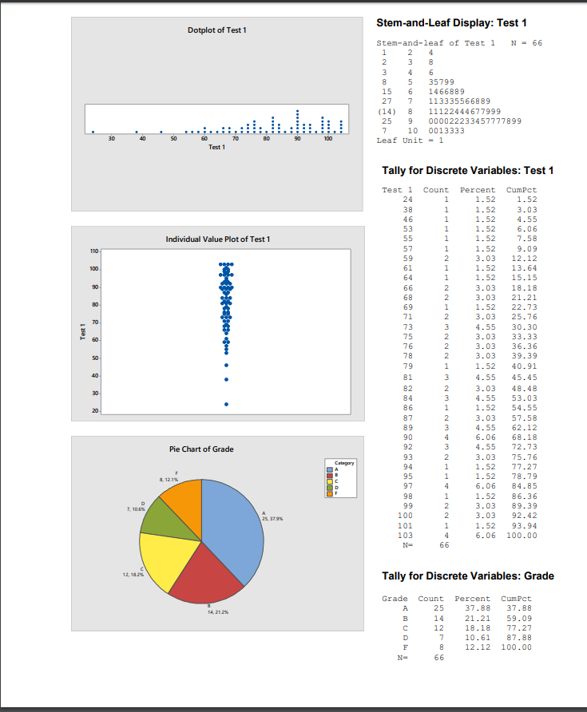Click the pie label '8, 12.1%'
The width and height of the screenshot is (587, 712).
pyautogui.click(x=169, y=480)
